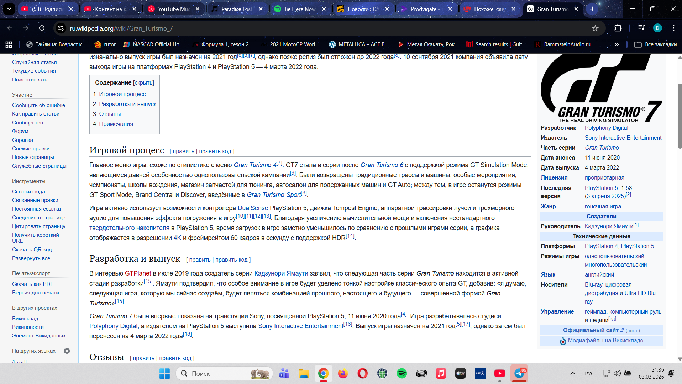Open the tab apps grid in bookmarks bar

point(9,44)
